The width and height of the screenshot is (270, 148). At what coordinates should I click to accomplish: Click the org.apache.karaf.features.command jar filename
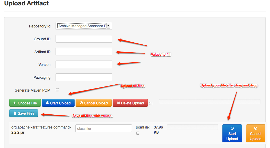tap(41, 130)
